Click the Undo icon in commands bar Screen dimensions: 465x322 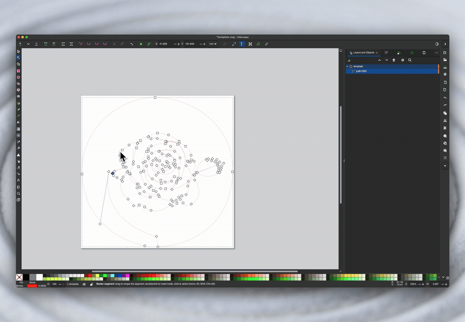[x=445, y=98]
